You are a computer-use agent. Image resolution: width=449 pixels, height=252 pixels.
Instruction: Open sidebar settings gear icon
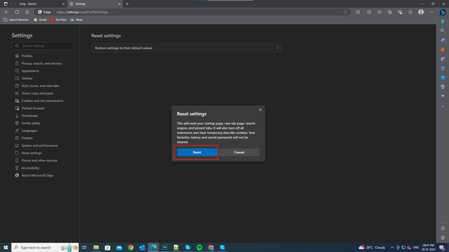(x=443, y=237)
